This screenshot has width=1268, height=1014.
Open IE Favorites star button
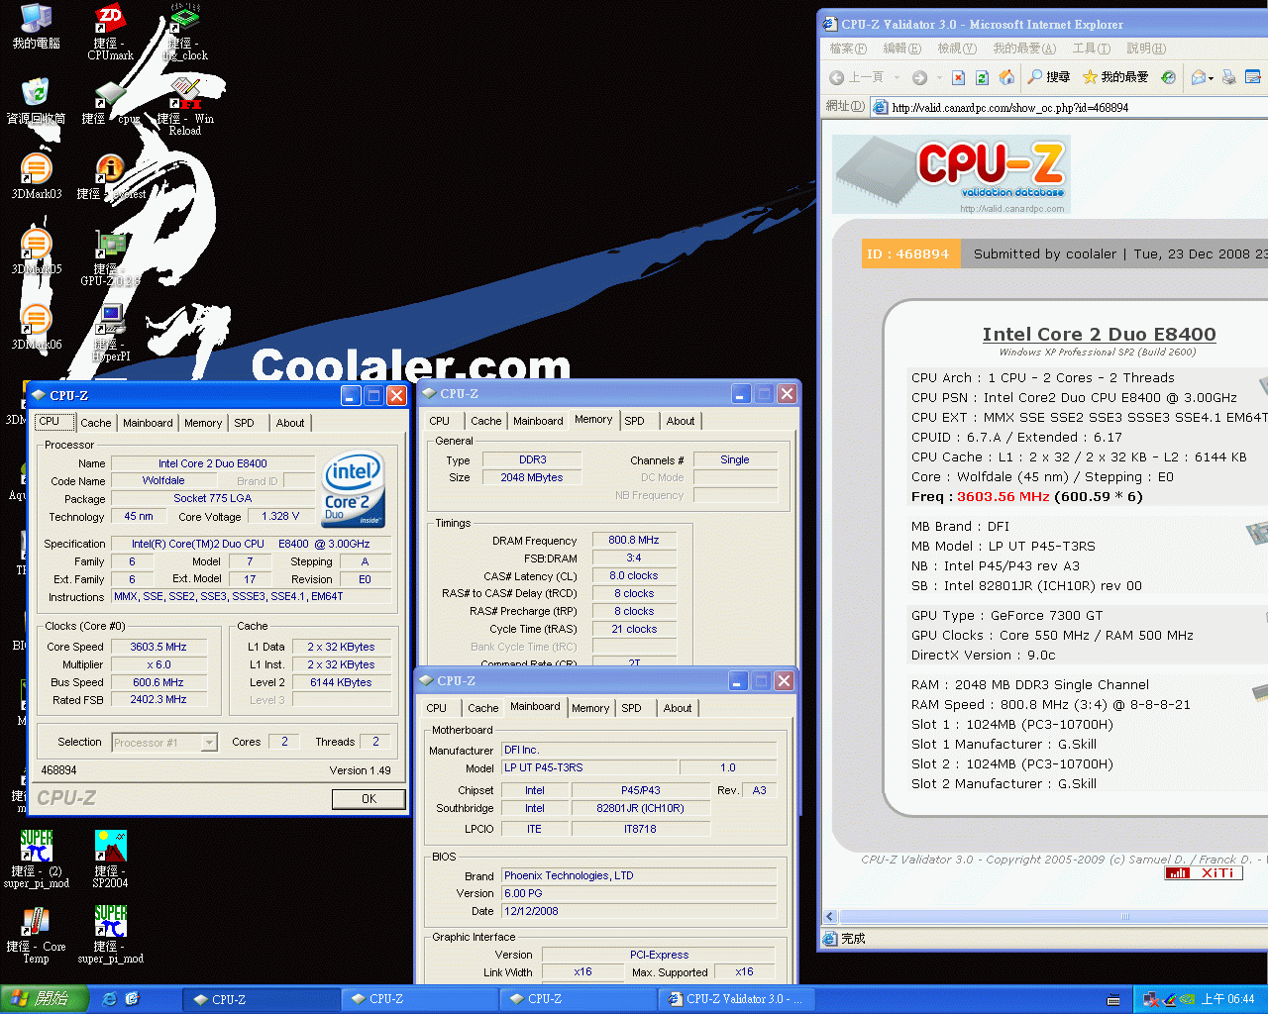coord(1115,77)
